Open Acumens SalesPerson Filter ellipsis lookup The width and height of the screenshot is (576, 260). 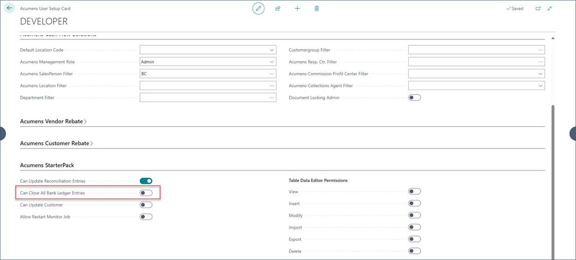[272, 74]
